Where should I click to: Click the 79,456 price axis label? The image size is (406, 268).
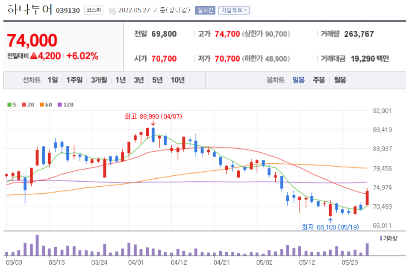382,168
